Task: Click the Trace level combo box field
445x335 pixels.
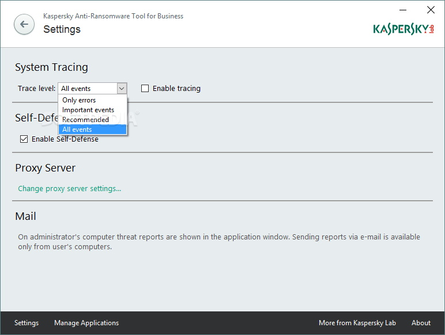Action: 92,89
